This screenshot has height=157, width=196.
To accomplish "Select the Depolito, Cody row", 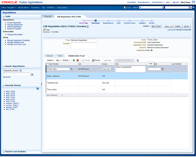I will 117,83.
